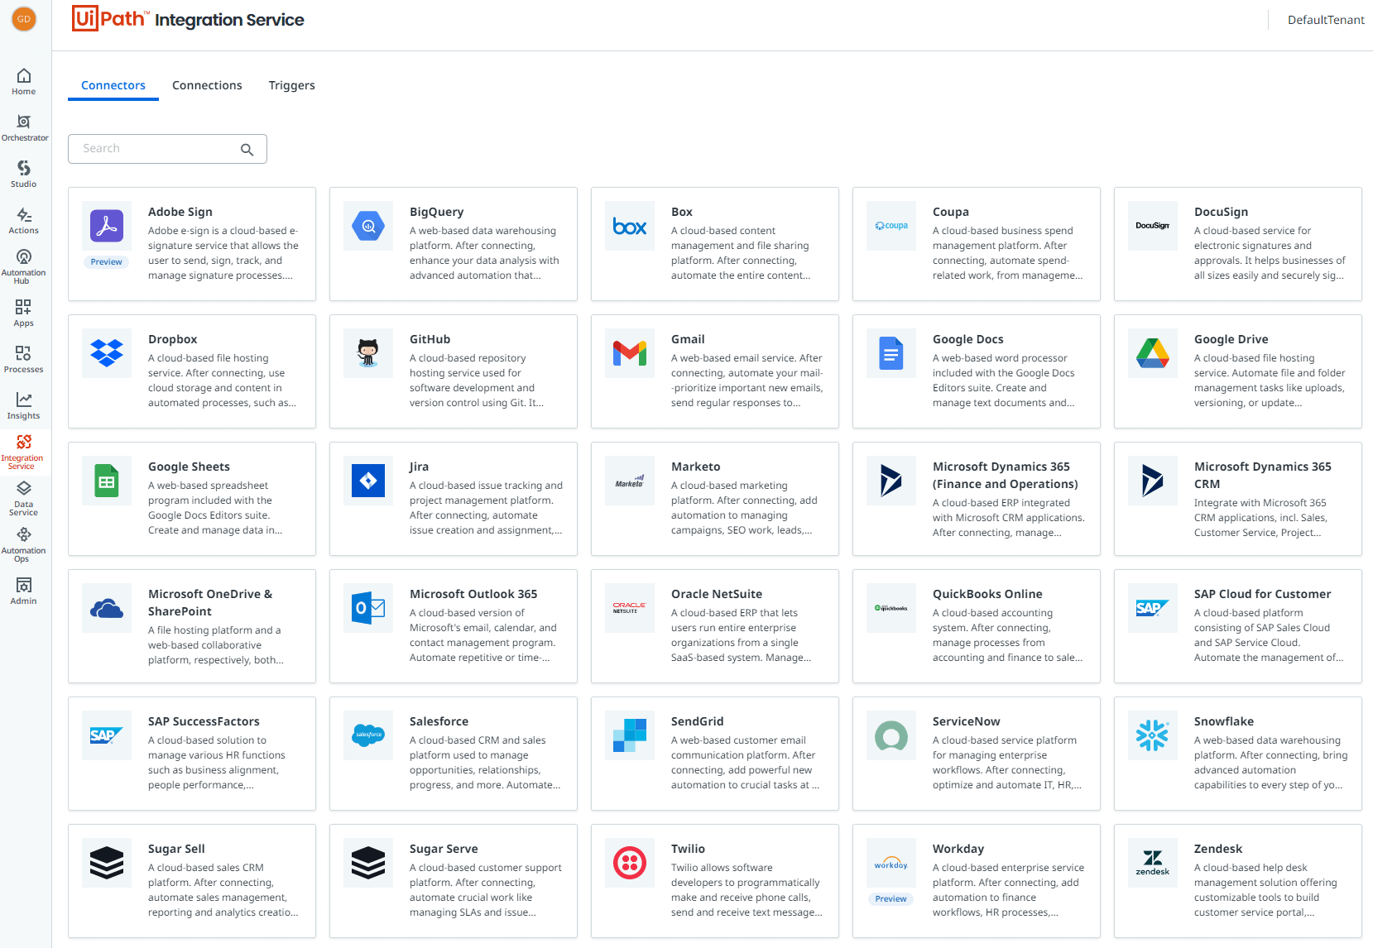Open the Oracle NetSuite connector title
Viewport: 1373px width, 948px height.
coord(717,594)
